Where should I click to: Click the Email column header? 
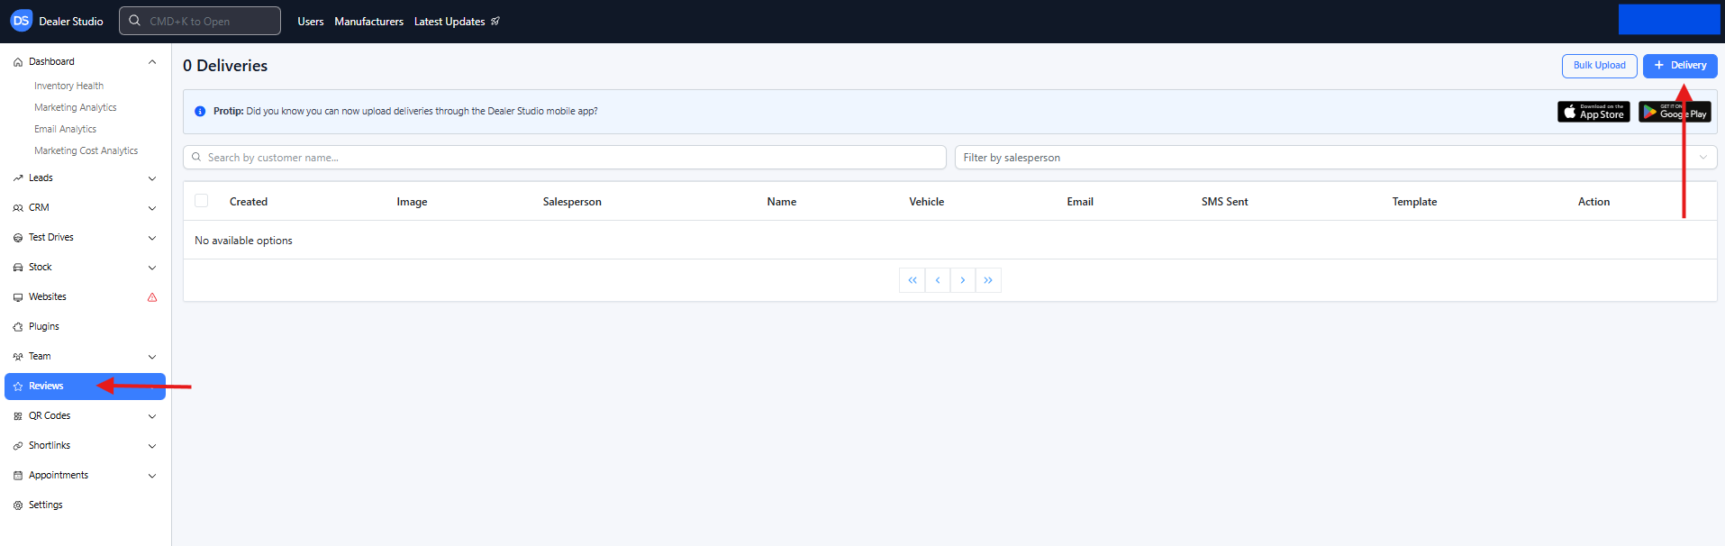click(1080, 202)
